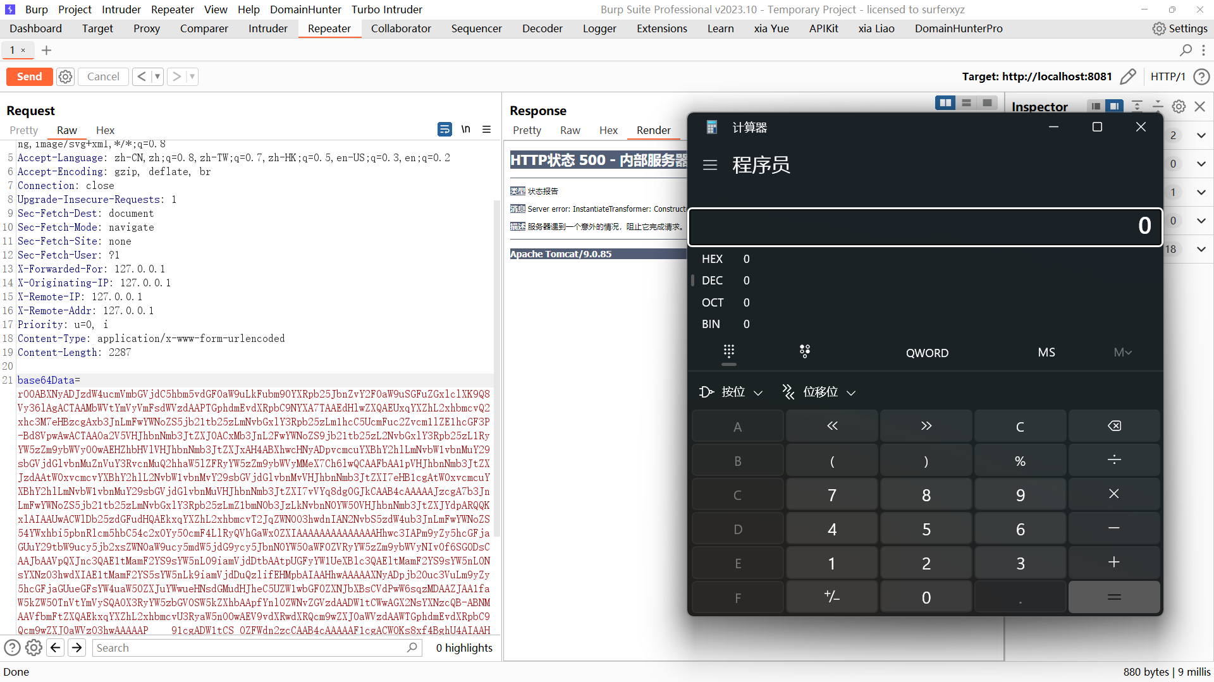Select side-by-side layout view

click(x=946, y=103)
